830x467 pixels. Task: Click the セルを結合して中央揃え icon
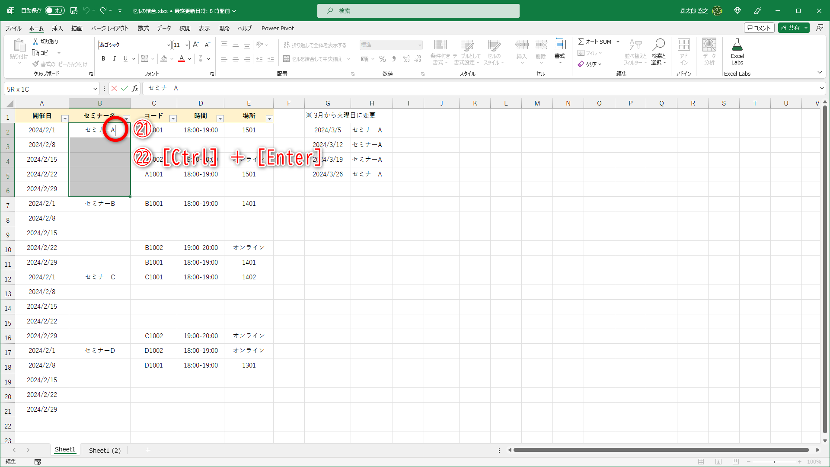click(x=286, y=59)
